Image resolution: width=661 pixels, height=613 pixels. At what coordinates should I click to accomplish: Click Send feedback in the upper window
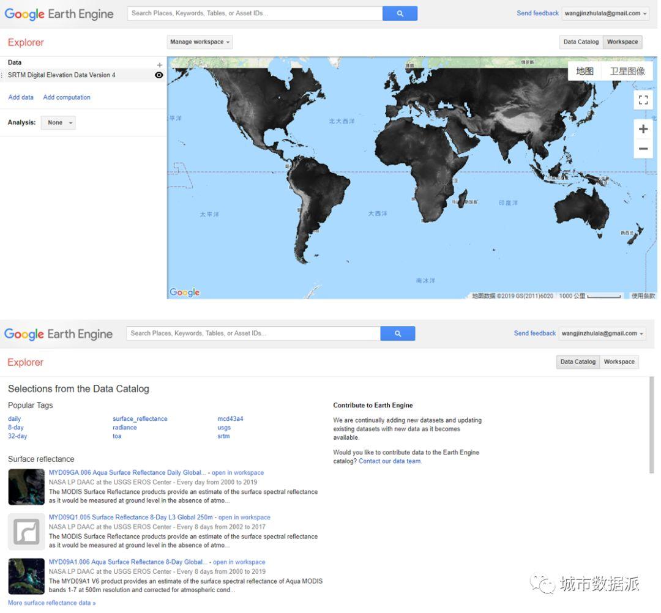537,13
